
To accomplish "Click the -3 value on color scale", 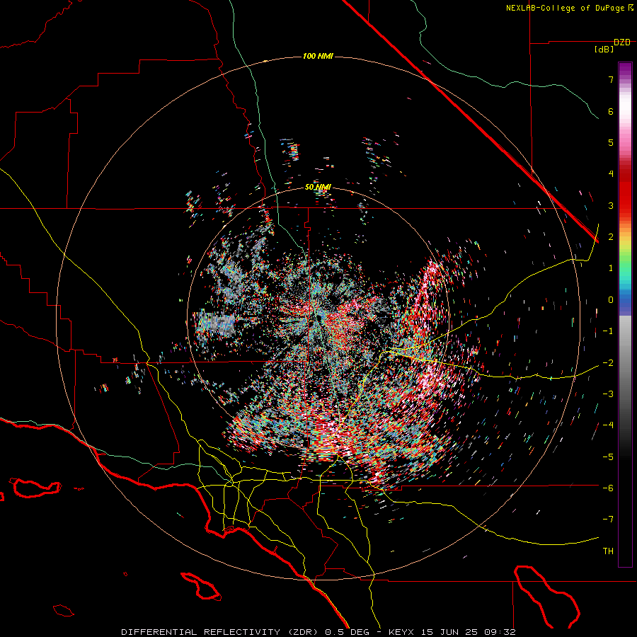I will point(608,394).
